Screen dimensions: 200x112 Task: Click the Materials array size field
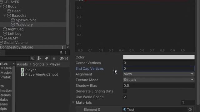(x=188, y=103)
